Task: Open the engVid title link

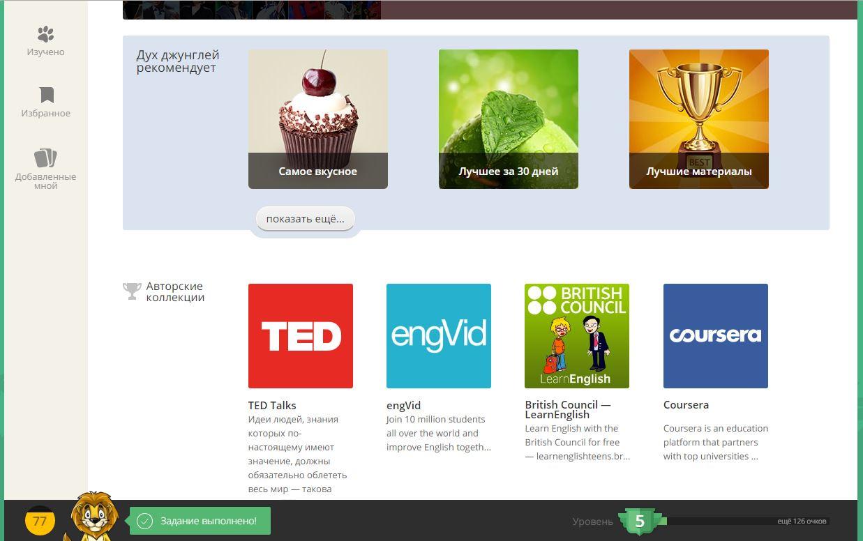Action: (403, 405)
